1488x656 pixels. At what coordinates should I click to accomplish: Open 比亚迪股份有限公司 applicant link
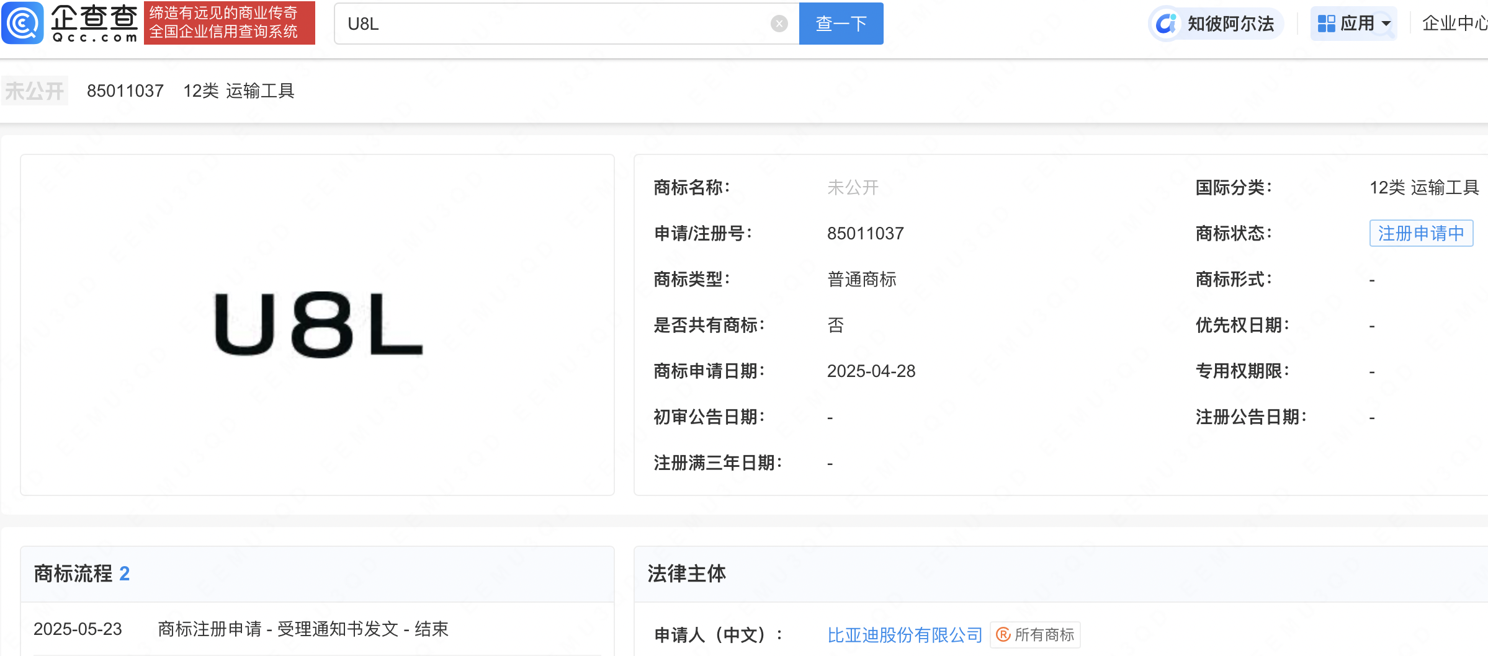click(905, 634)
